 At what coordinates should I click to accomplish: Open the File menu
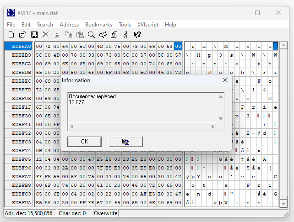pyautogui.click(x=11, y=25)
